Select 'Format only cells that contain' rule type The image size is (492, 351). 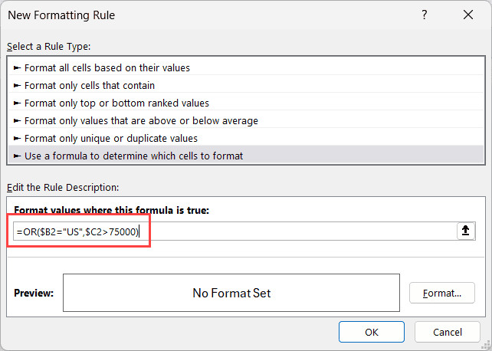coord(90,85)
